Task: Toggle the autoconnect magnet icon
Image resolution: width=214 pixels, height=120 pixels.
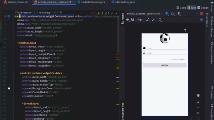Action: (x=133, y=19)
